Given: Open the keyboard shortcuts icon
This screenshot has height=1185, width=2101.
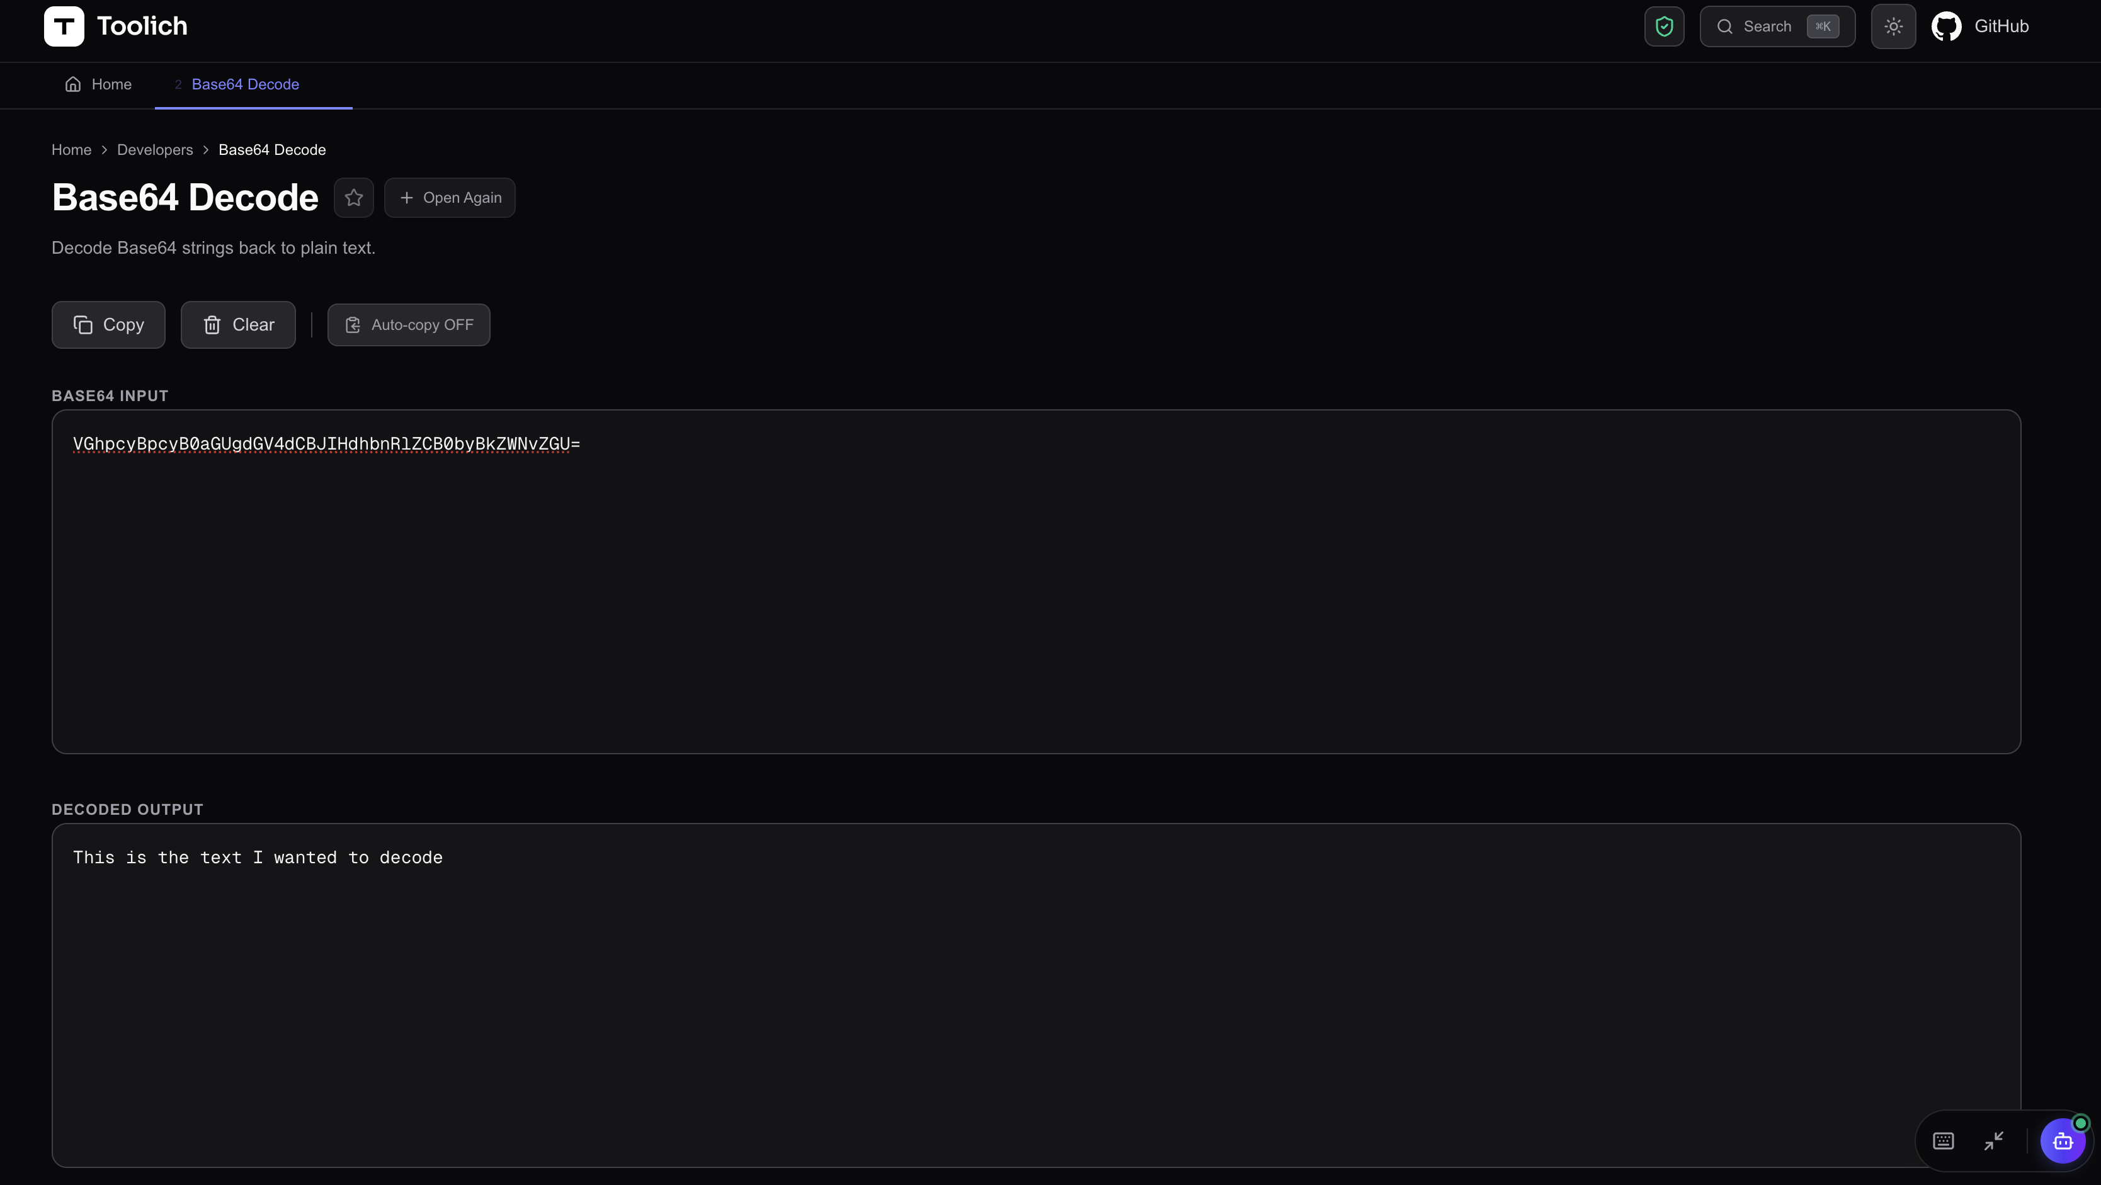Looking at the screenshot, I should (x=1943, y=1141).
